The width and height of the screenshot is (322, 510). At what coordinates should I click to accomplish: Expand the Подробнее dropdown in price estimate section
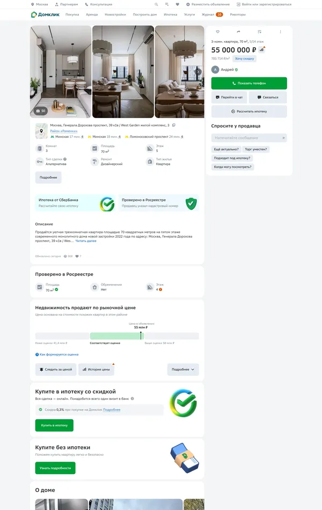click(183, 369)
